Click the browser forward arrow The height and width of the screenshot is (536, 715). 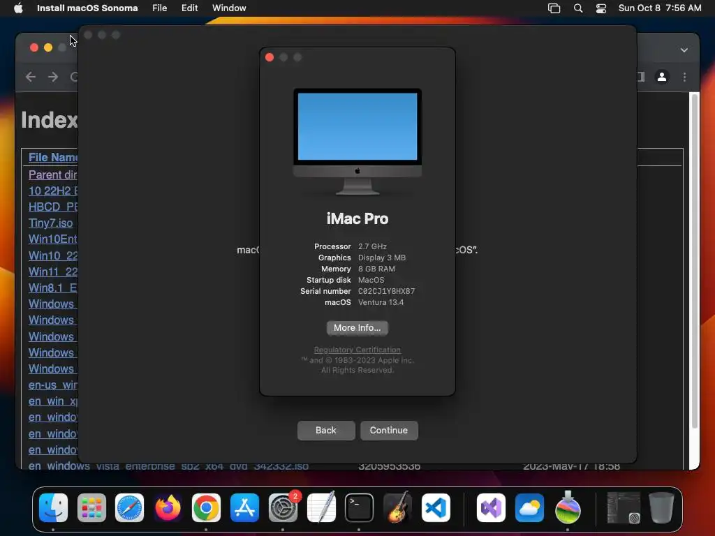click(x=53, y=77)
